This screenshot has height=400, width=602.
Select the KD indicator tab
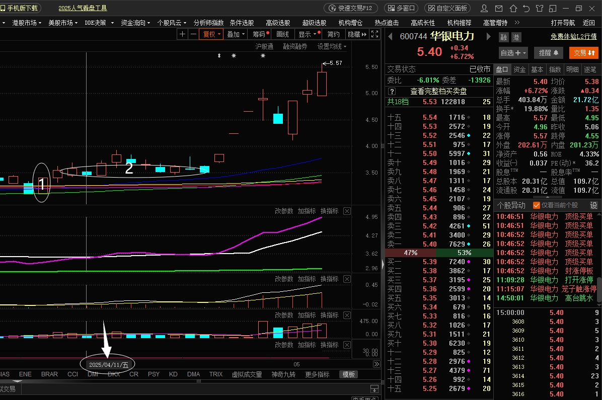coord(173,374)
